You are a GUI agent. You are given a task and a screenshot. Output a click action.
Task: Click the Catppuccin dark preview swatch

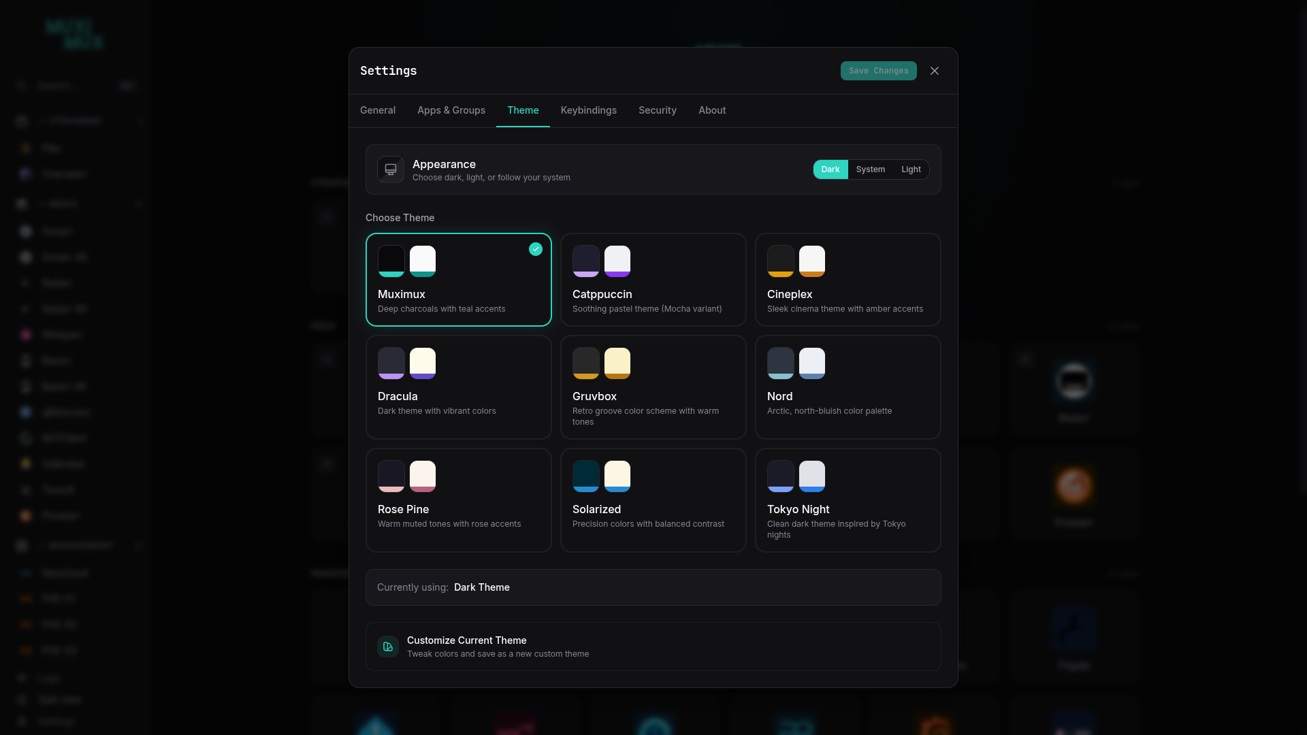tap(585, 261)
